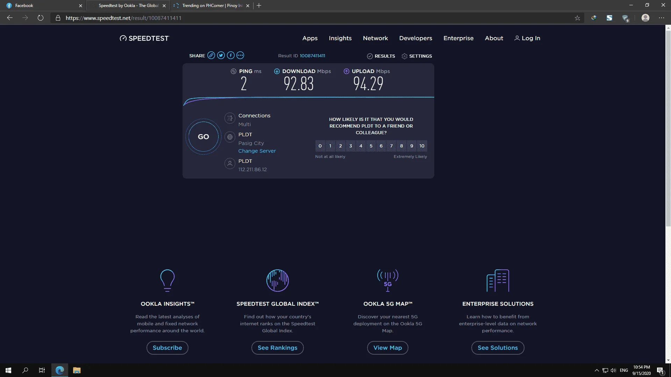Open the Developers menu
The width and height of the screenshot is (671, 377).
click(x=416, y=38)
